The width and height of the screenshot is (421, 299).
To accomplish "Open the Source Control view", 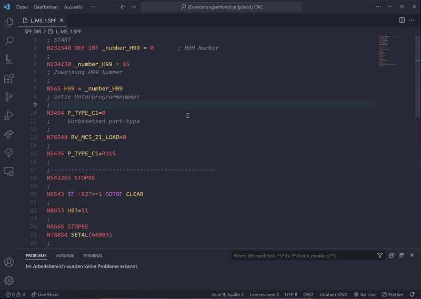I will [x=9, y=97].
